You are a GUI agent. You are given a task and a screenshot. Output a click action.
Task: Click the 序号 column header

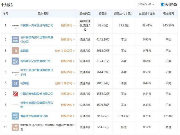coord(6,13)
